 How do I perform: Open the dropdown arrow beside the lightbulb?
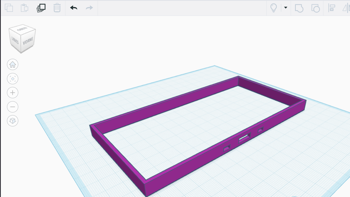pos(286,8)
